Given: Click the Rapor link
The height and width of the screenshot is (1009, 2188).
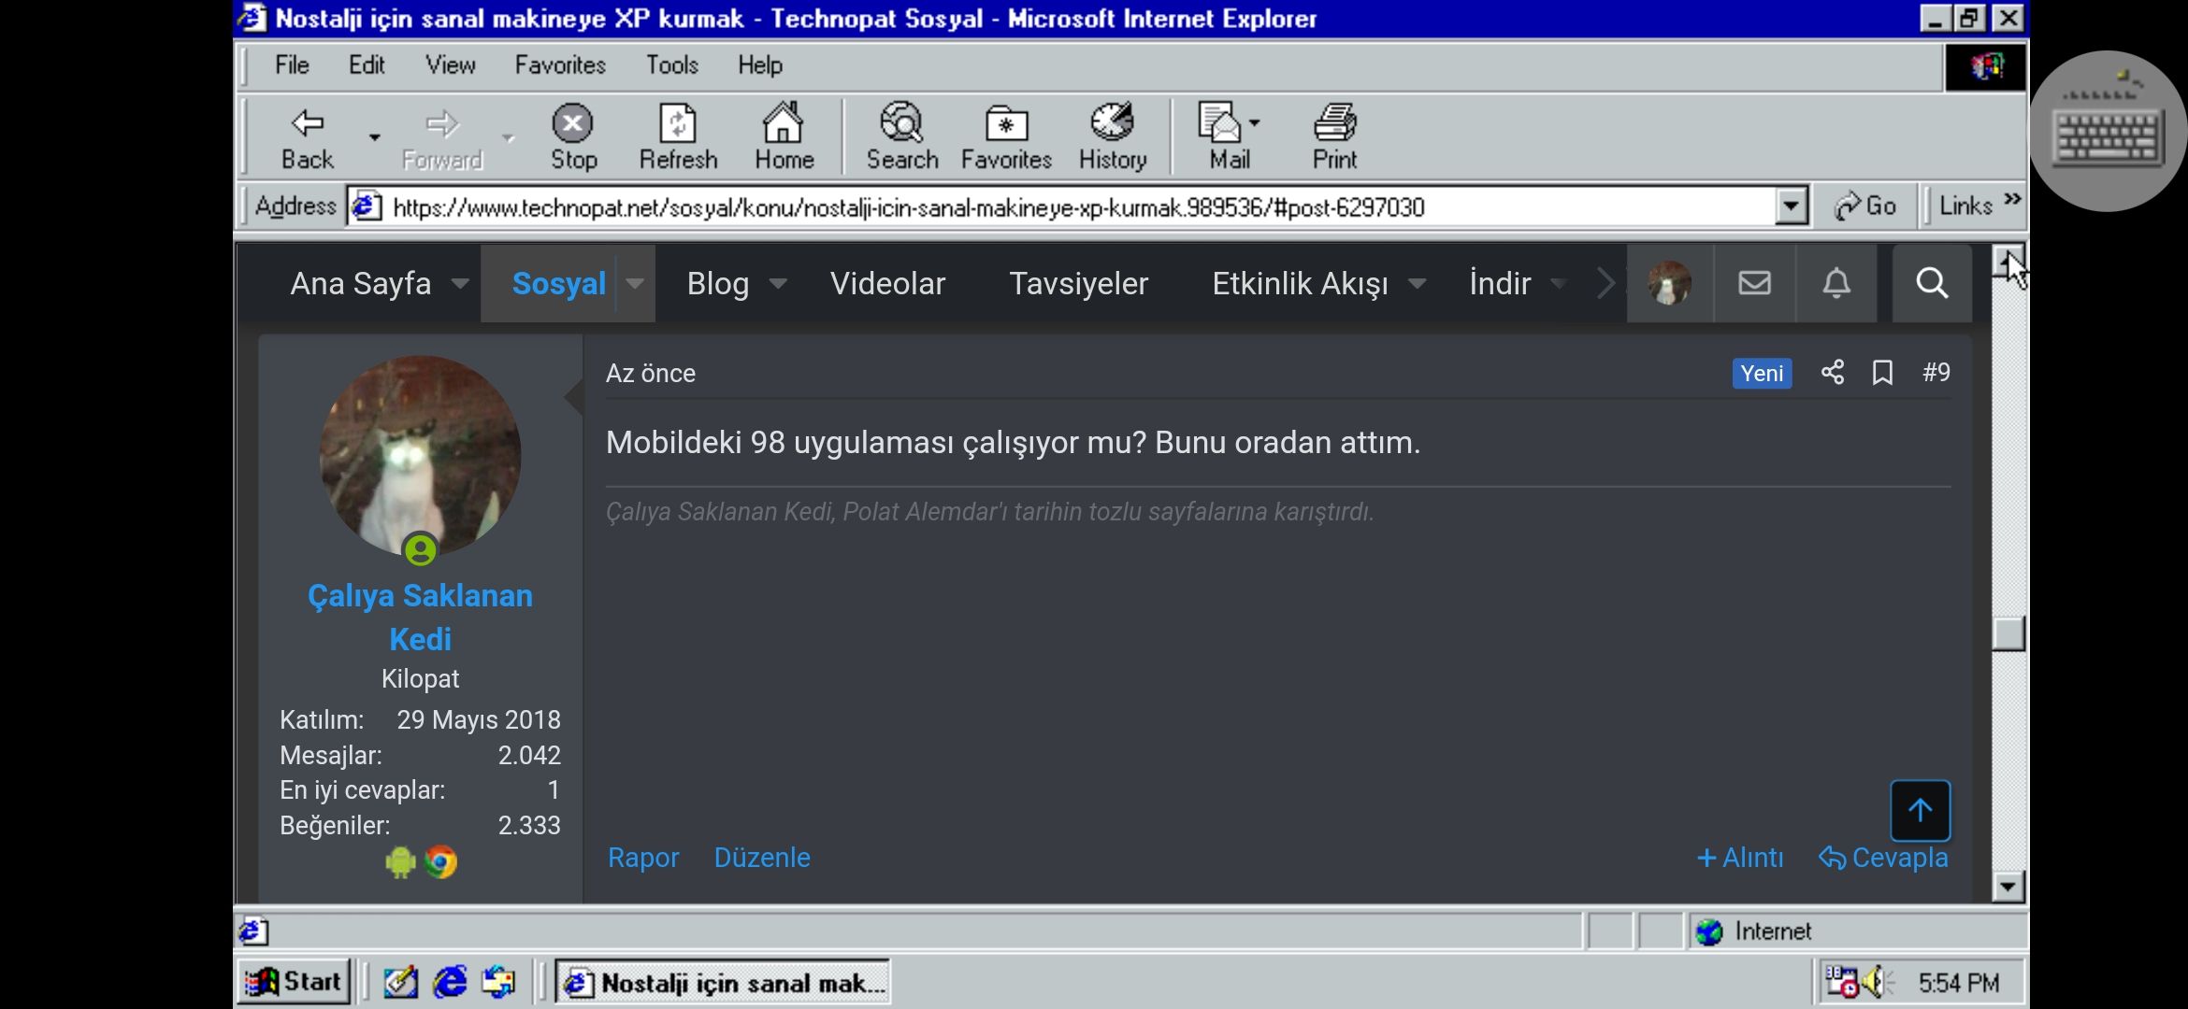Looking at the screenshot, I should coord(643,858).
